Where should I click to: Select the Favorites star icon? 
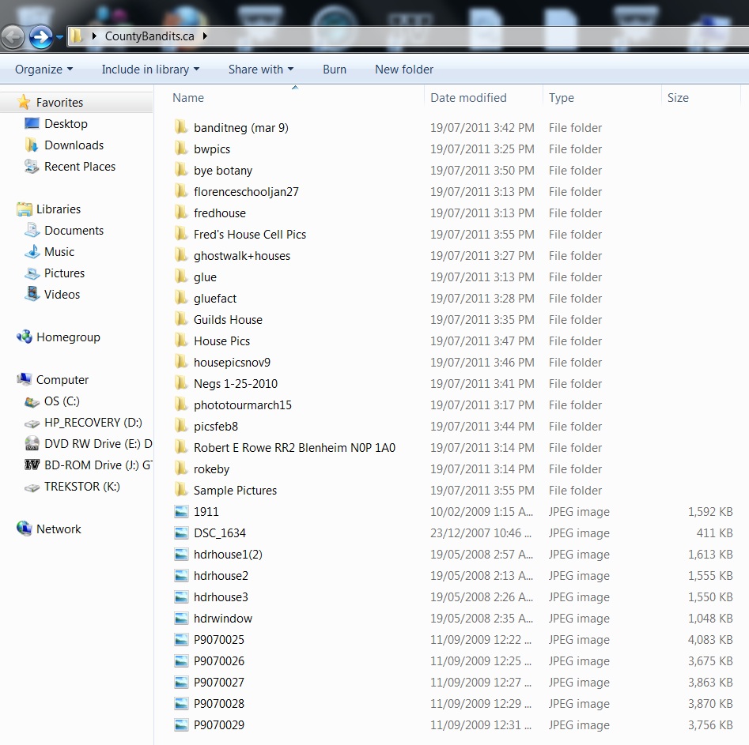(x=25, y=103)
